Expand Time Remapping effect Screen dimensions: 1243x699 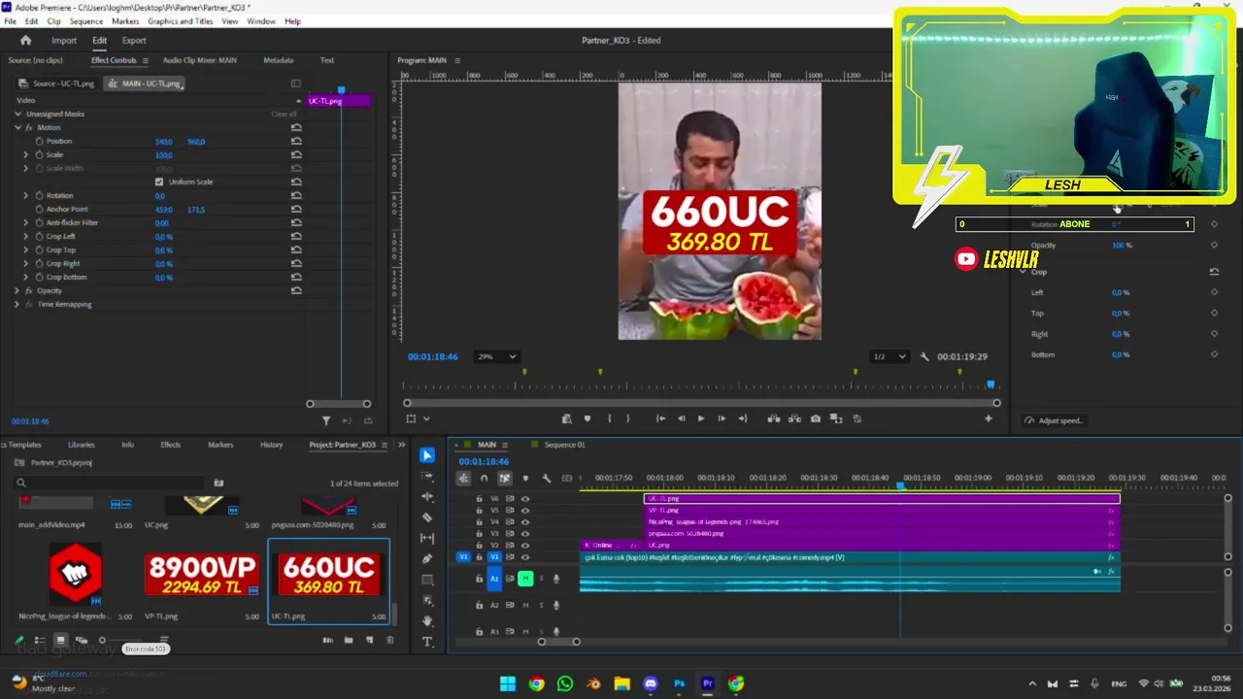click(17, 304)
